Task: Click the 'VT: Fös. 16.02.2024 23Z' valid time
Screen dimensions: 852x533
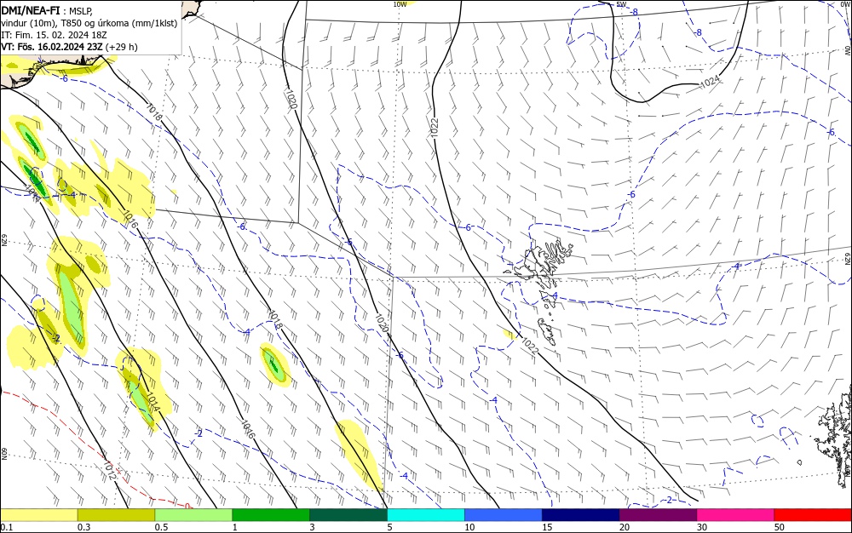Action: click(x=52, y=47)
